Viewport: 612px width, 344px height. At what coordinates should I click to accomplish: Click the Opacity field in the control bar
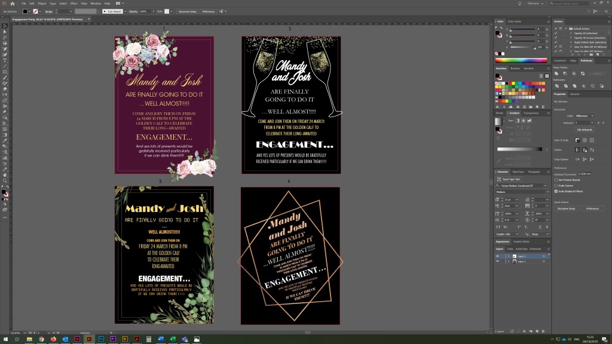(x=145, y=11)
